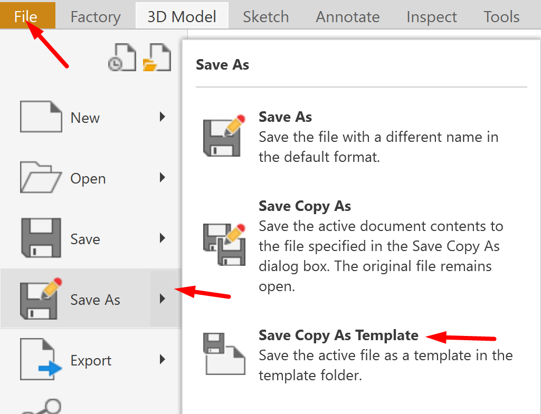Expand the Save submenu arrow
541x414 pixels.
(163, 238)
